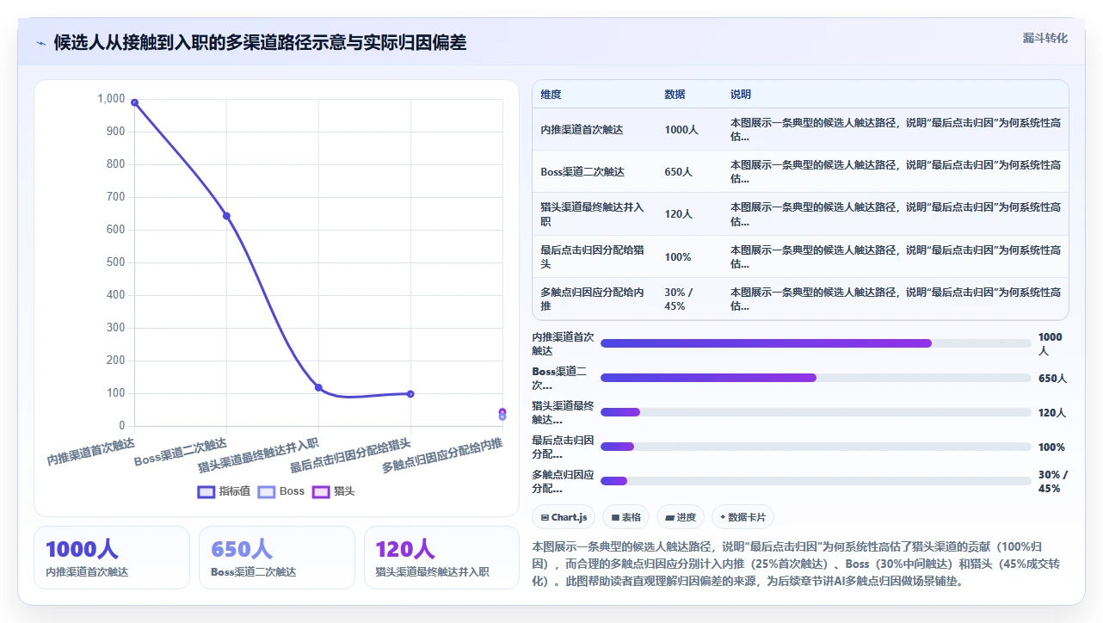Screen dimensions: 1103x623
Task: Click the data point at Boss渠道二次触达
Action: pos(226,216)
